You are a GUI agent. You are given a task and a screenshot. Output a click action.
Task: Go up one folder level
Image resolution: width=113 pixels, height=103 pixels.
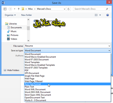[19, 9]
